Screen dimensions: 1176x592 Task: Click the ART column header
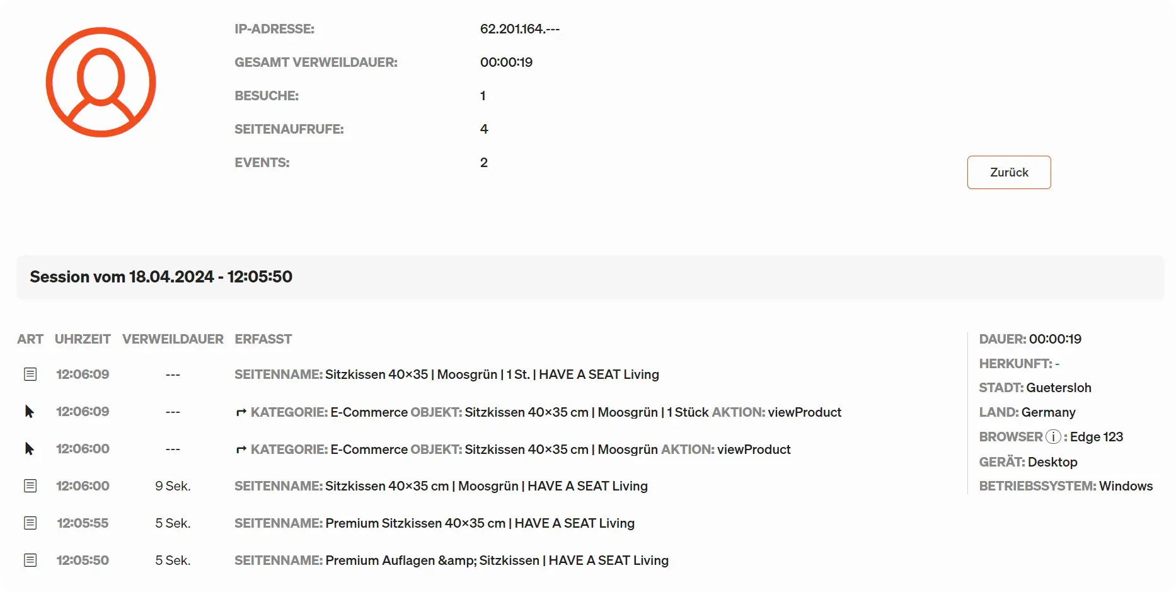coord(30,339)
